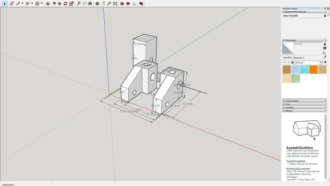Click the Zoom Extents tool

115,4
